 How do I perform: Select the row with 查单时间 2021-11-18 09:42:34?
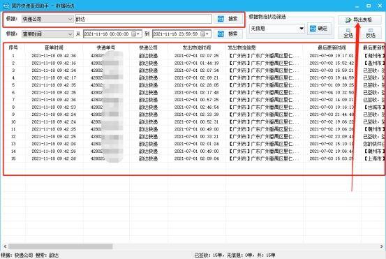(x=54, y=71)
